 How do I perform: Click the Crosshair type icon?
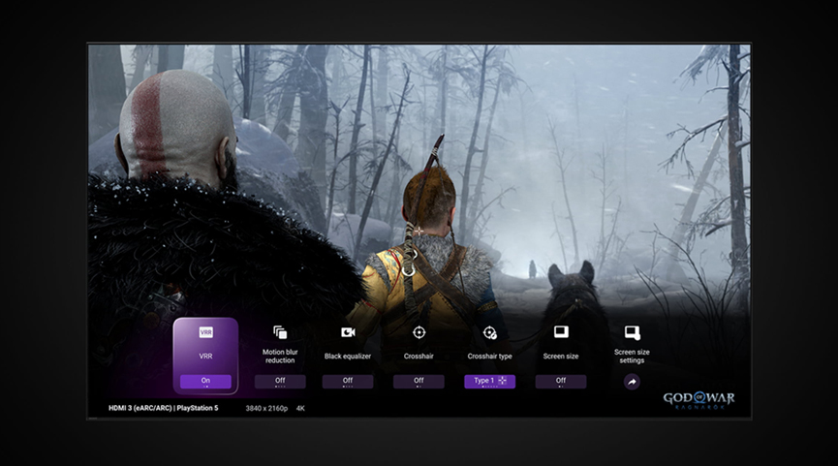(489, 333)
